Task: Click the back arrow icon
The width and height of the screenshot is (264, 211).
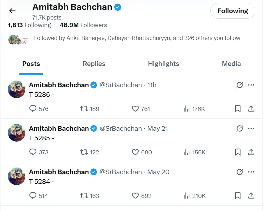Action: tap(12, 11)
